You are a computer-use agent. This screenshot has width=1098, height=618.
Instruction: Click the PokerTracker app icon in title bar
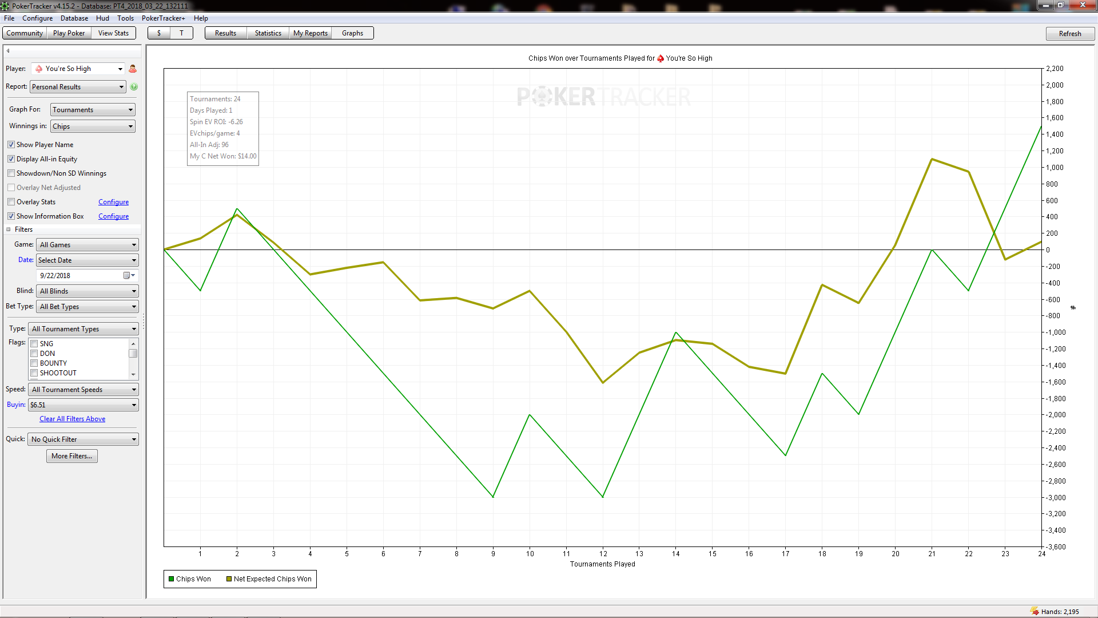[5, 6]
